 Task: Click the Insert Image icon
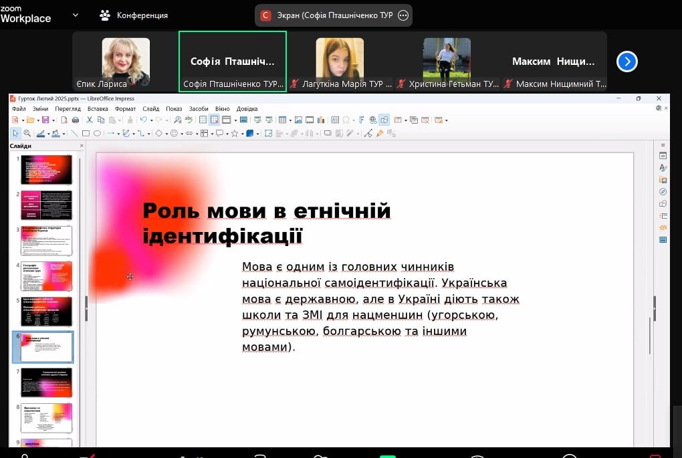pos(298,120)
